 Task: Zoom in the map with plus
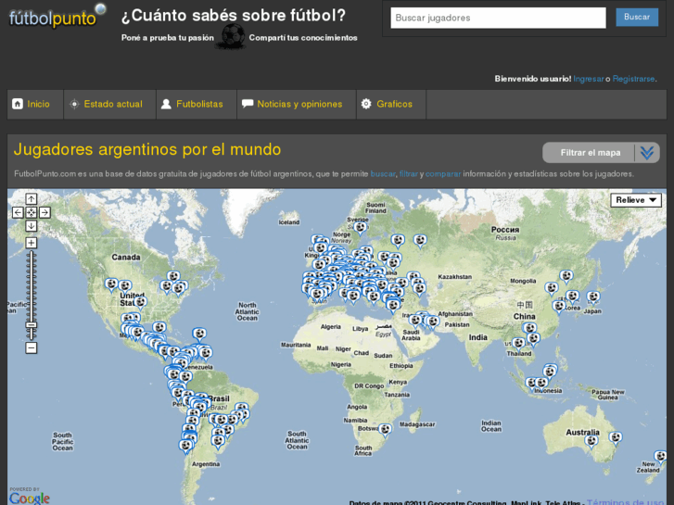click(x=31, y=243)
